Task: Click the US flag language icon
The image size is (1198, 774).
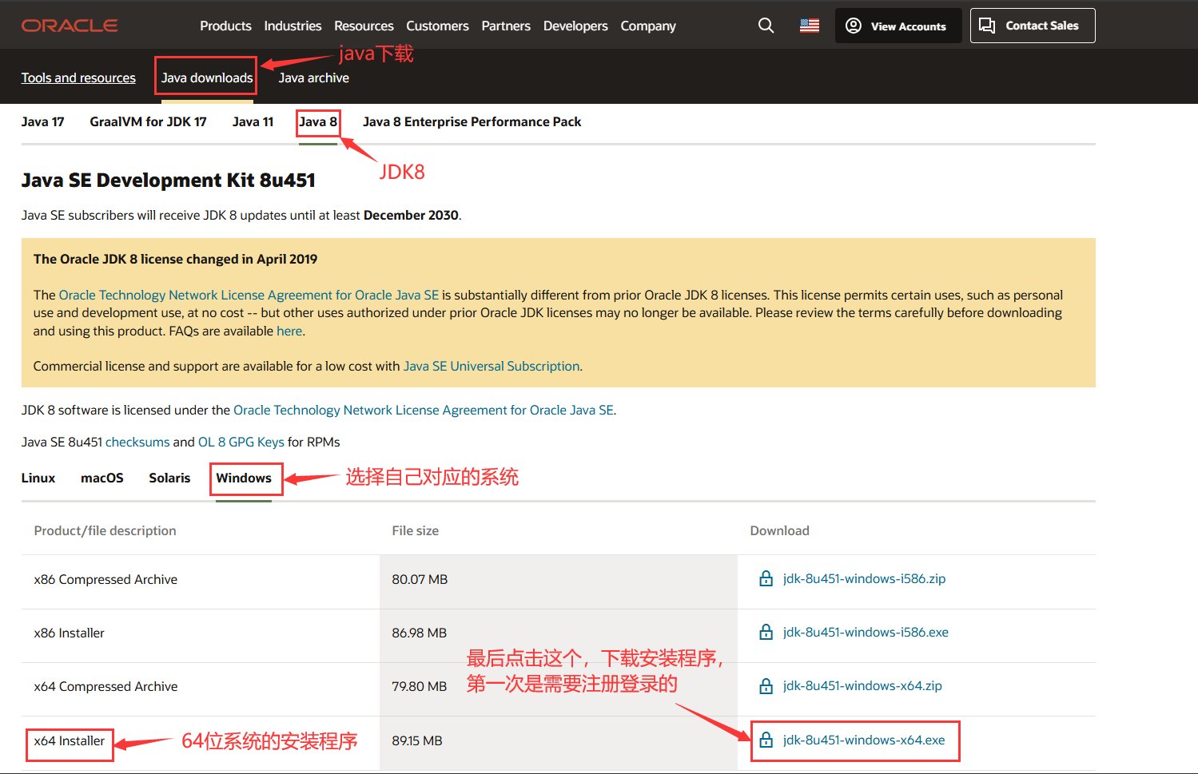Action: point(808,25)
